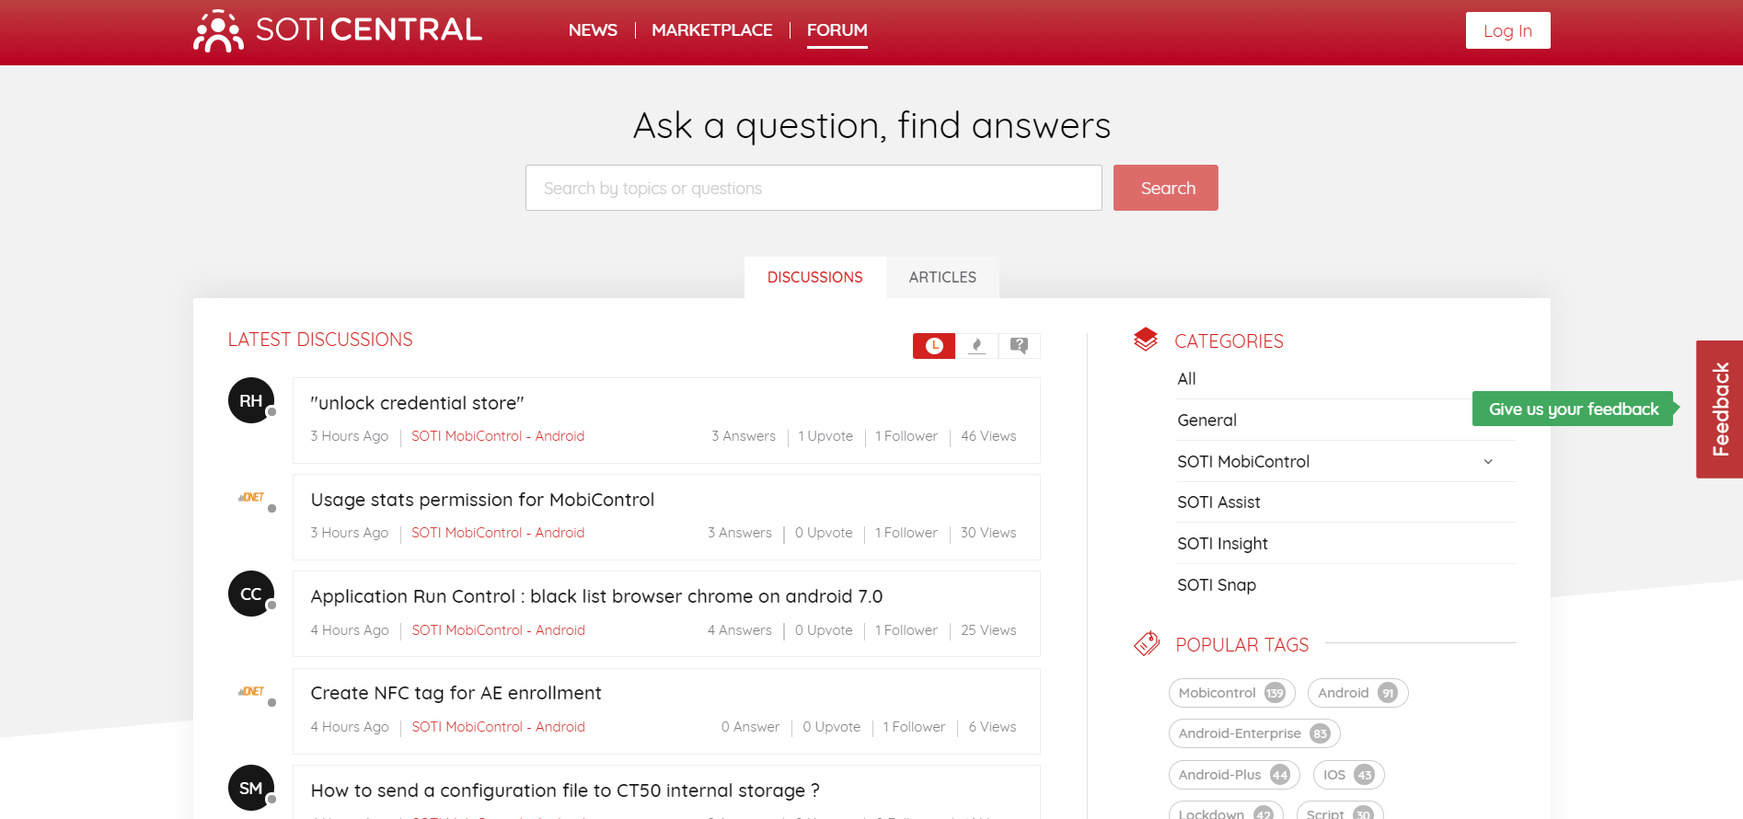
Task: Open the News menu item
Action: (x=593, y=30)
